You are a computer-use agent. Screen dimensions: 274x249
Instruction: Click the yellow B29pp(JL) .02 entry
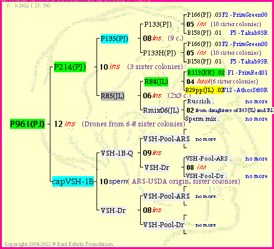[x=204, y=90]
